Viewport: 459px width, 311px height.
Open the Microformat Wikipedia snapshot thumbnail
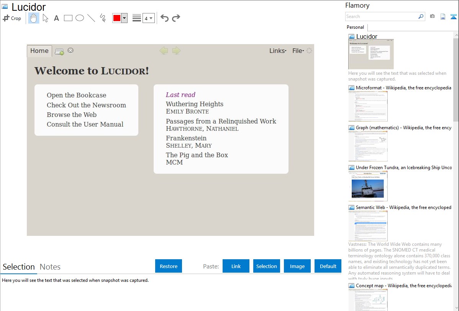tap(368, 106)
